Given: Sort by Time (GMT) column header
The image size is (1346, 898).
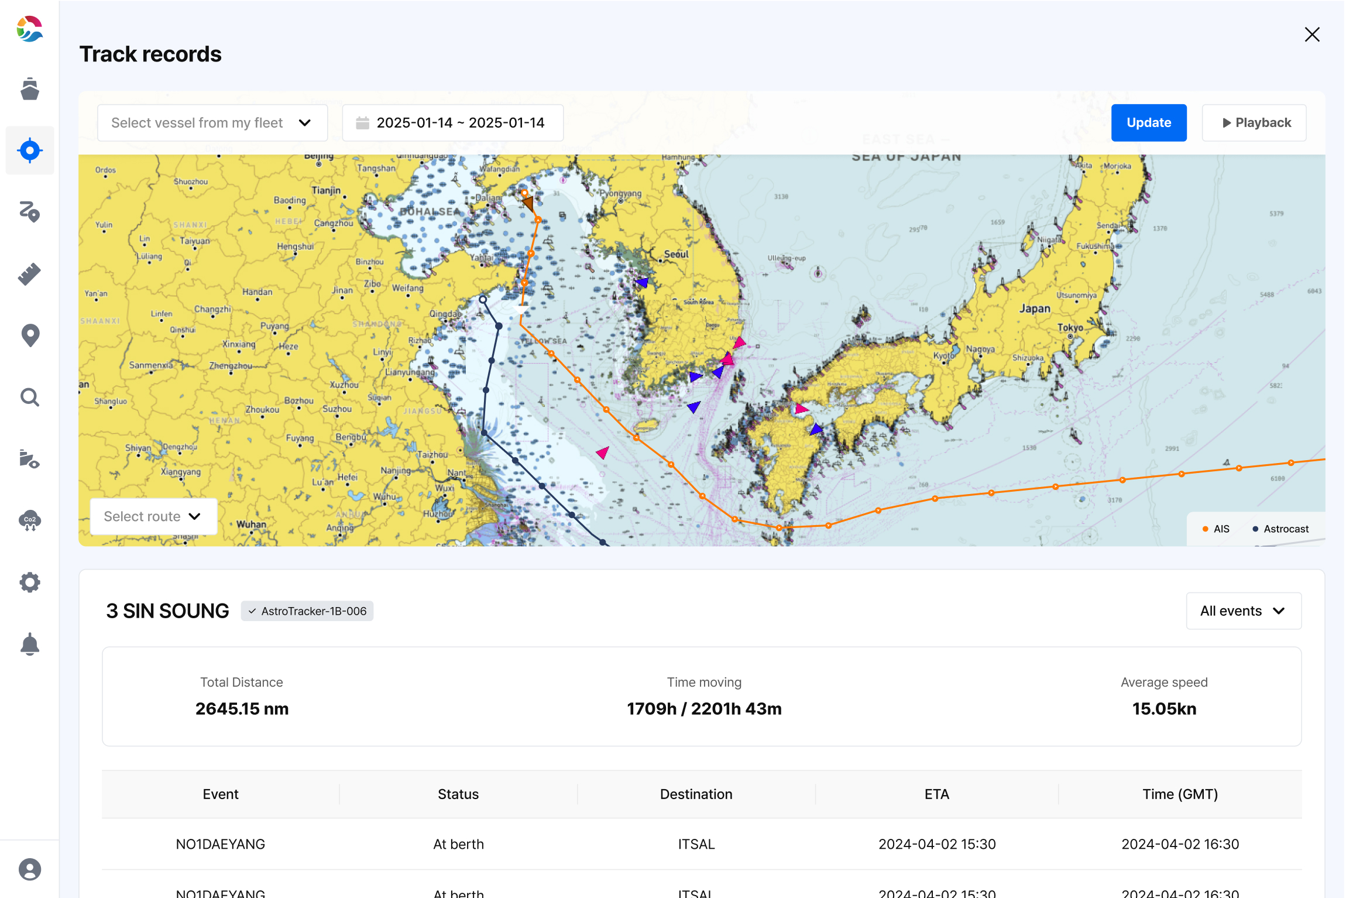Looking at the screenshot, I should point(1179,794).
